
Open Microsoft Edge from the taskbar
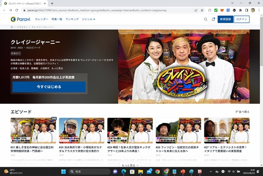click(x=124, y=172)
